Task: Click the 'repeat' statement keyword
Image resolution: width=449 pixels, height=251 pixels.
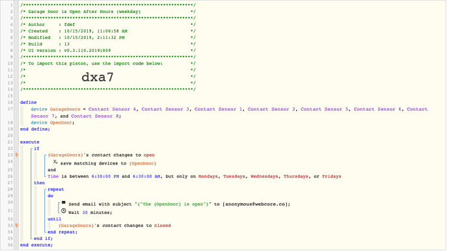Action: point(56,189)
